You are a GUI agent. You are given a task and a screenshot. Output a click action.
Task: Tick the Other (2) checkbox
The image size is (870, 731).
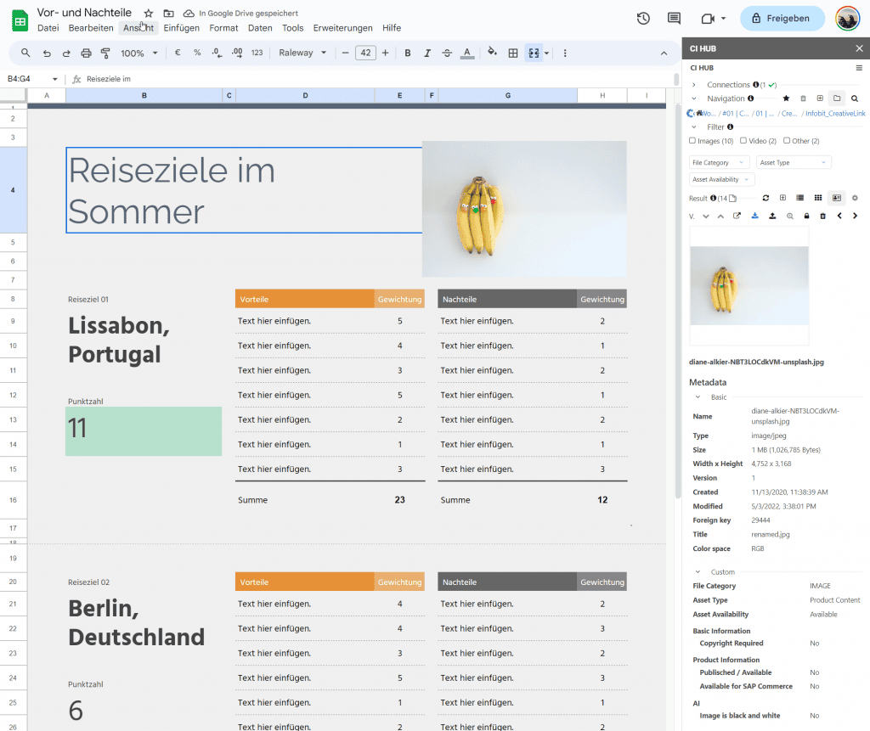click(786, 140)
